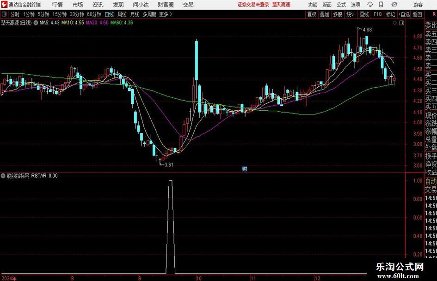This screenshot has width=437, height=281.
Task: Click the circle icon beside 股朋指标网
Action: click(3, 176)
